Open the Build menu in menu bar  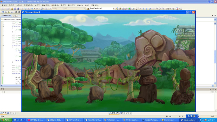click(x=37, y=5)
